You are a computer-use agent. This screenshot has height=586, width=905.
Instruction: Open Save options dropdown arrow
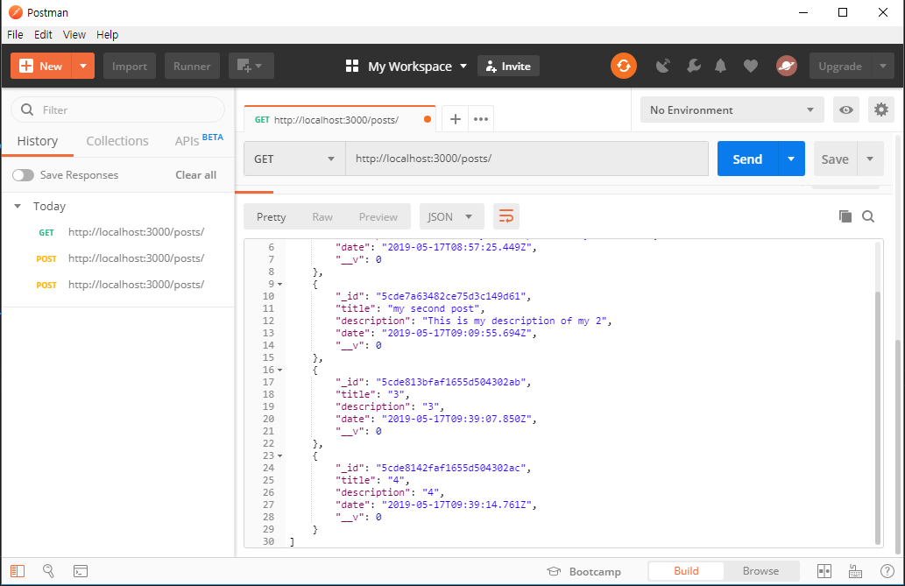870,159
